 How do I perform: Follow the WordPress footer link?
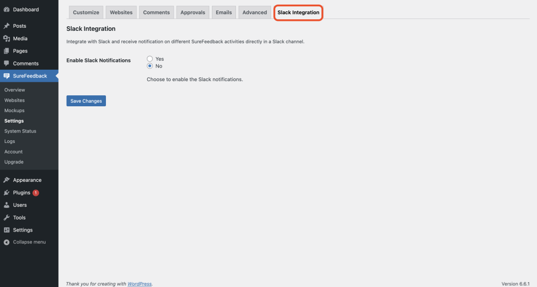click(x=139, y=284)
